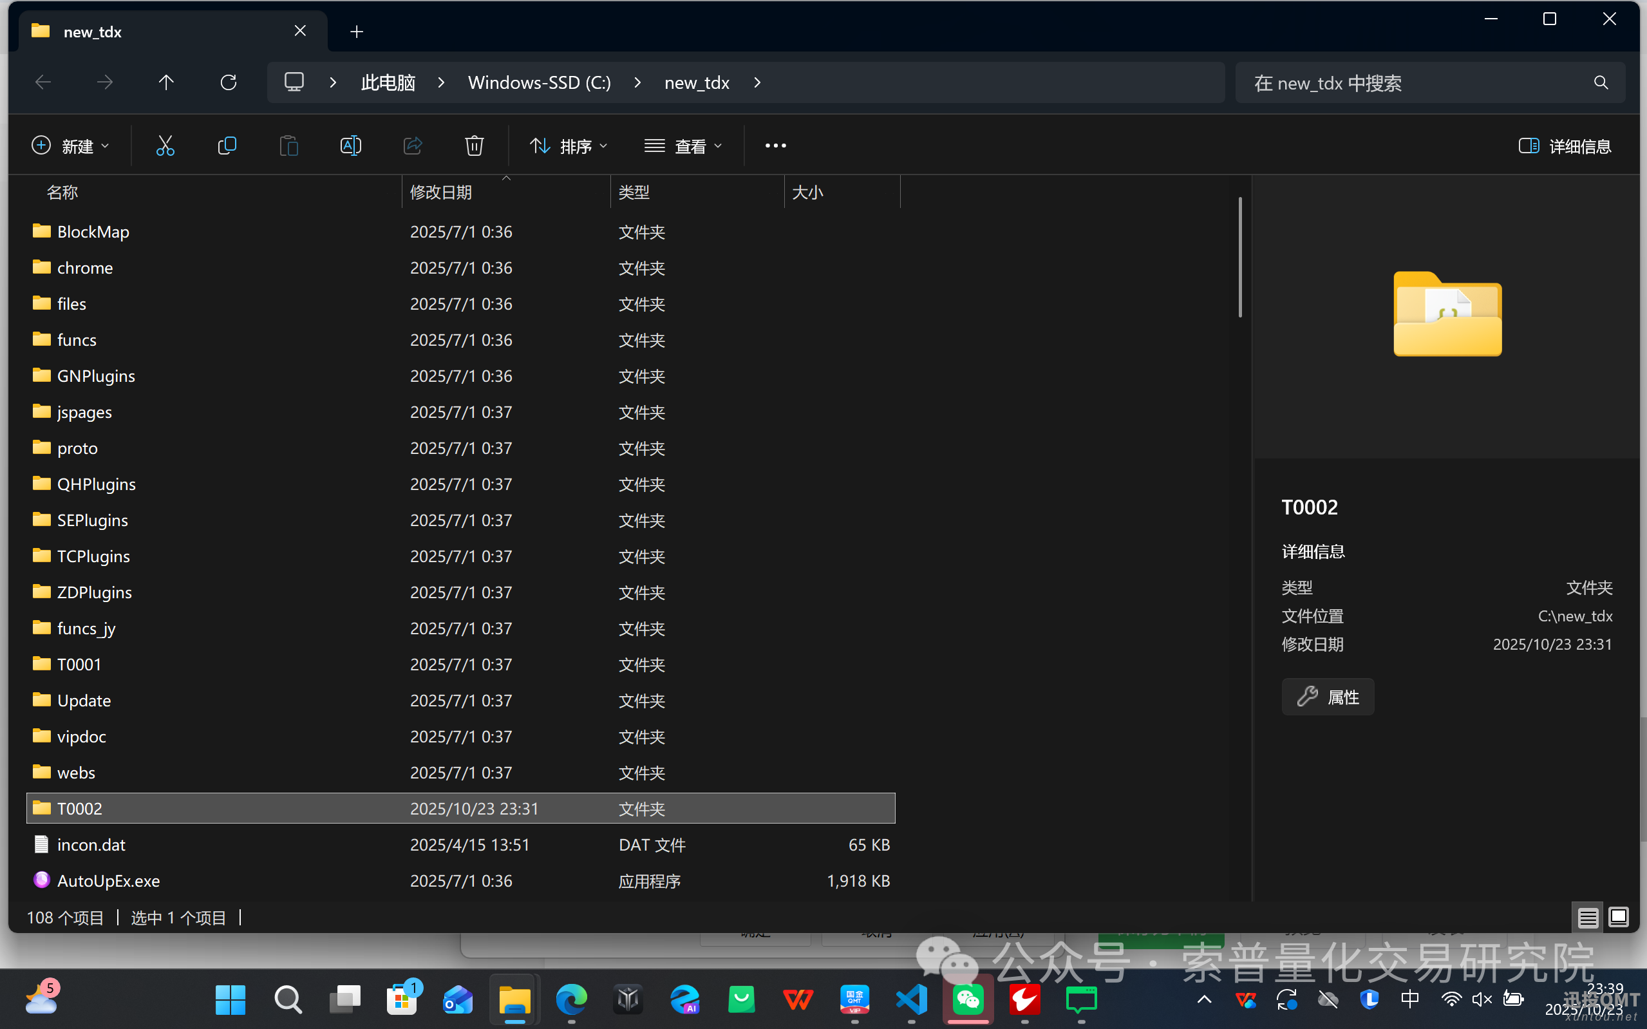Sort by 修改日期 column header
Viewport: 1647px width, 1029px height.
click(x=441, y=193)
